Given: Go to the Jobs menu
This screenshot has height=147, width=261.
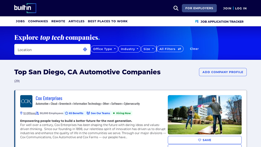Looking at the screenshot, I should point(20,21).
